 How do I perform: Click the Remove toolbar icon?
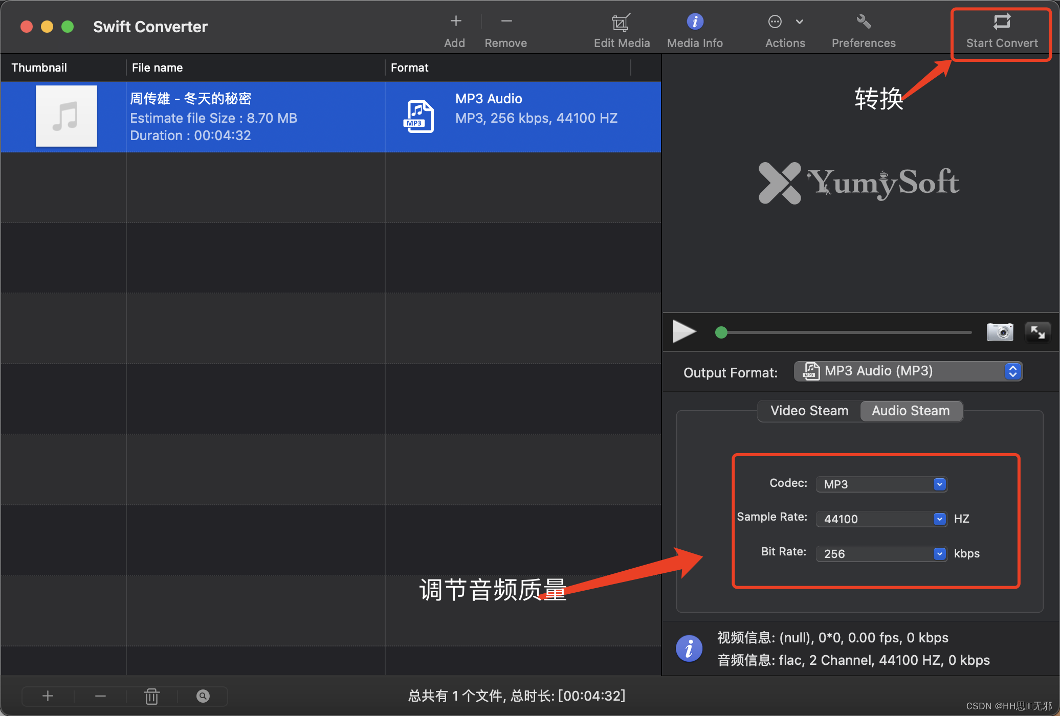click(505, 22)
